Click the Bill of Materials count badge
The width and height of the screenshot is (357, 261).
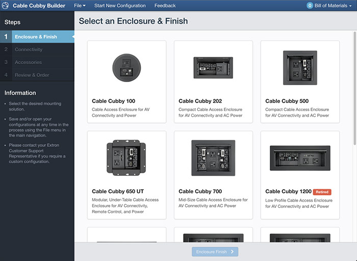[x=310, y=6]
